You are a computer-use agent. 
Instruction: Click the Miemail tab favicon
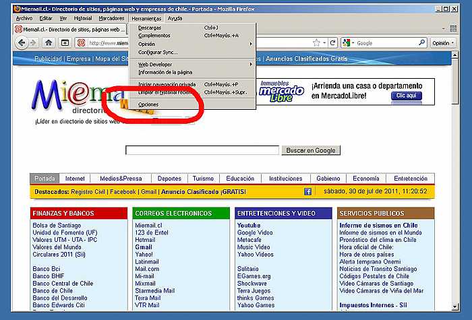(x=19, y=29)
